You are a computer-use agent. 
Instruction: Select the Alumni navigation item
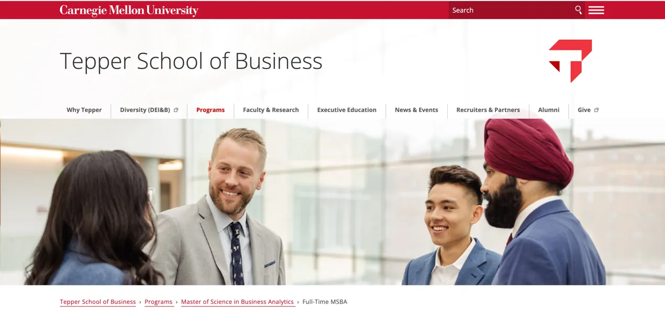point(549,110)
